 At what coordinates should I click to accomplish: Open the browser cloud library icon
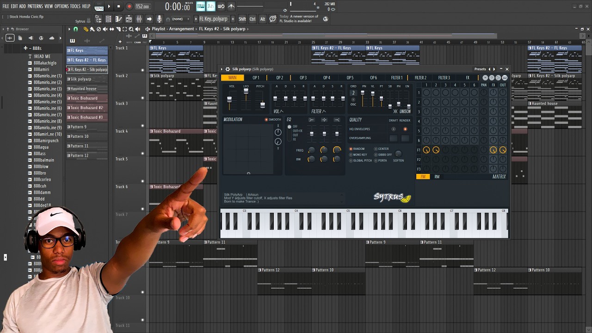51,38
